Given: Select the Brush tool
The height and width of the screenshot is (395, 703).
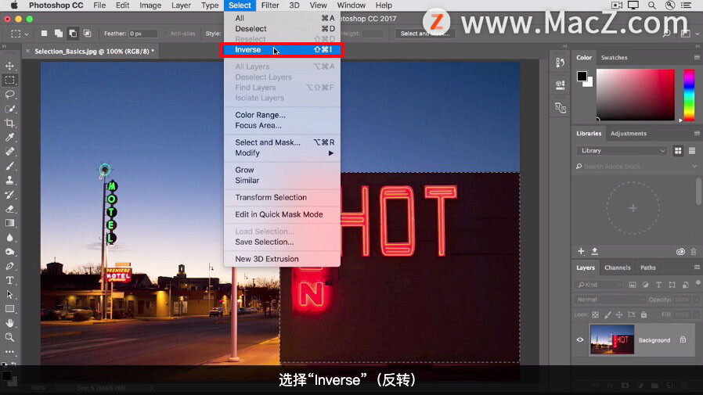Looking at the screenshot, I should [9, 166].
